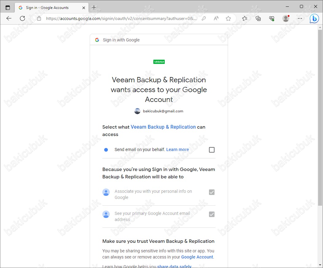This screenshot has height=268, width=323.
Task: Check the Send email on your behalf box
Action: [x=211, y=150]
